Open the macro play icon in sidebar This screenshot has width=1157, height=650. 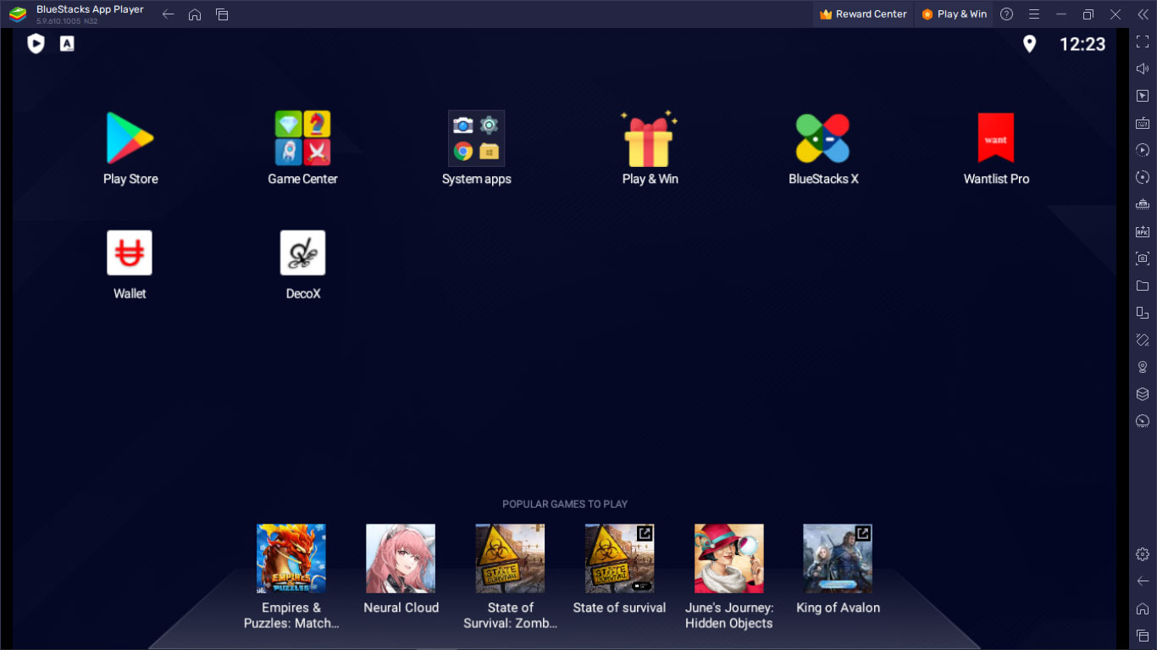1143,150
